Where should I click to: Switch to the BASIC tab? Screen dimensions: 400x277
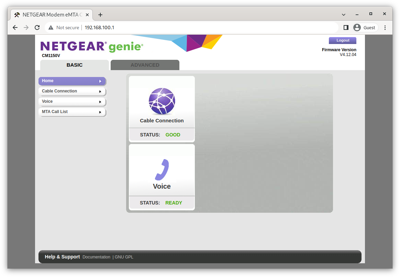pos(75,65)
